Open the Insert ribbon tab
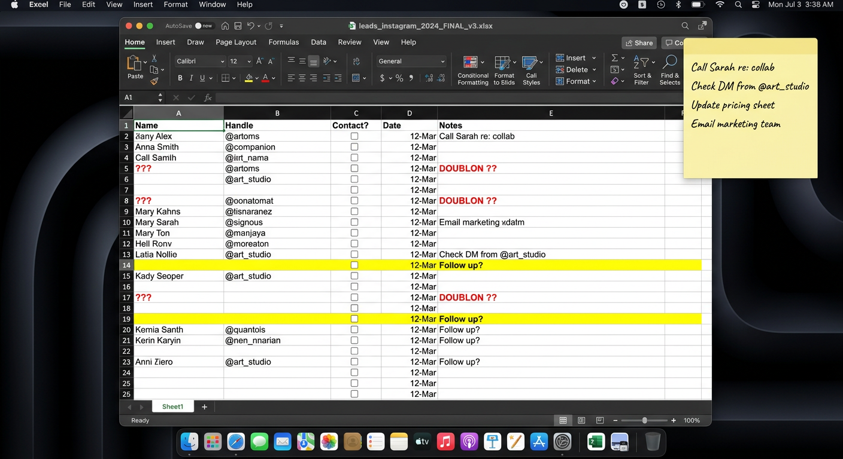 tap(166, 42)
